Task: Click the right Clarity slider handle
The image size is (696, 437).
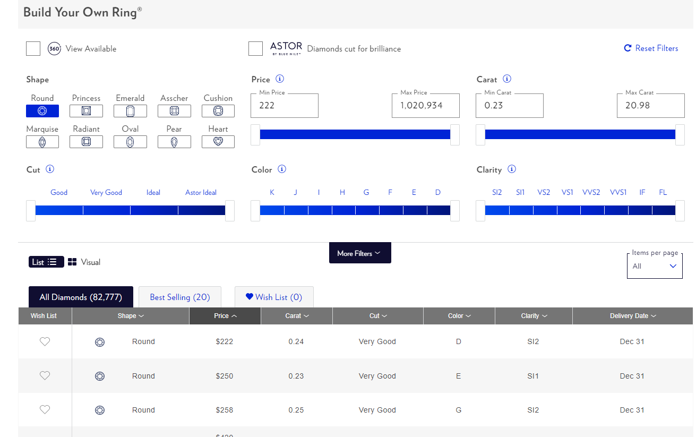Action: (x=680, y=211)
